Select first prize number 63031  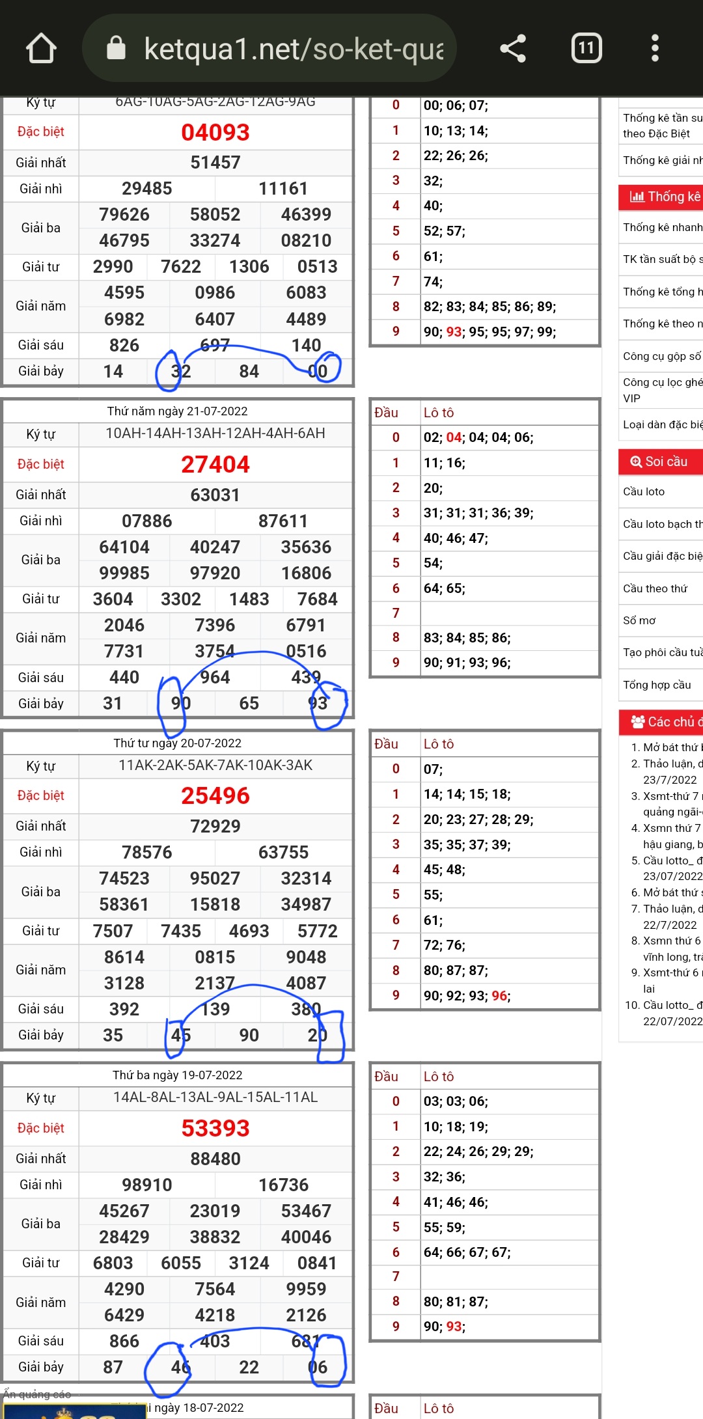coord(215,495)
